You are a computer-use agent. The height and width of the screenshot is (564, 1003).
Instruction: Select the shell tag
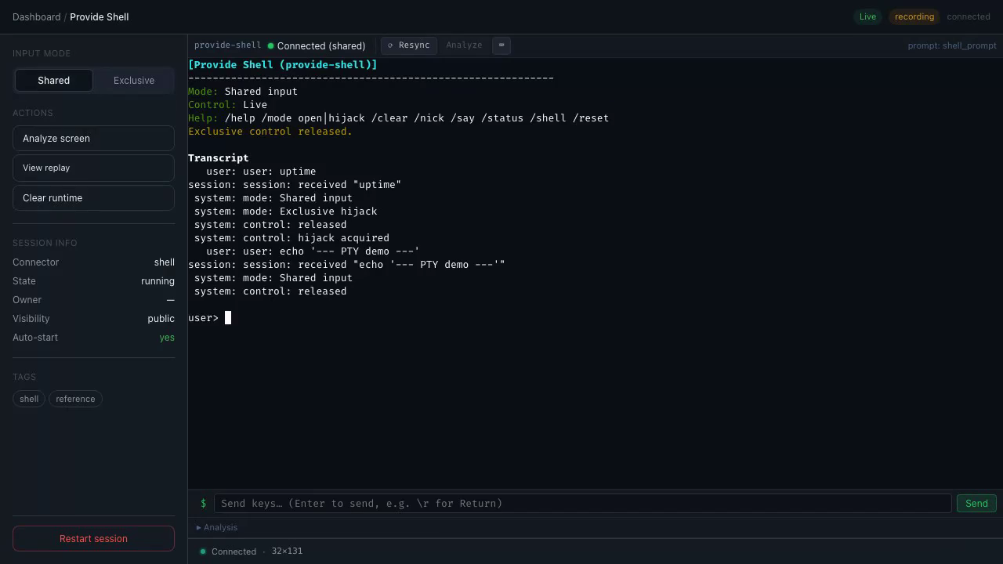(x=29, y=399)
